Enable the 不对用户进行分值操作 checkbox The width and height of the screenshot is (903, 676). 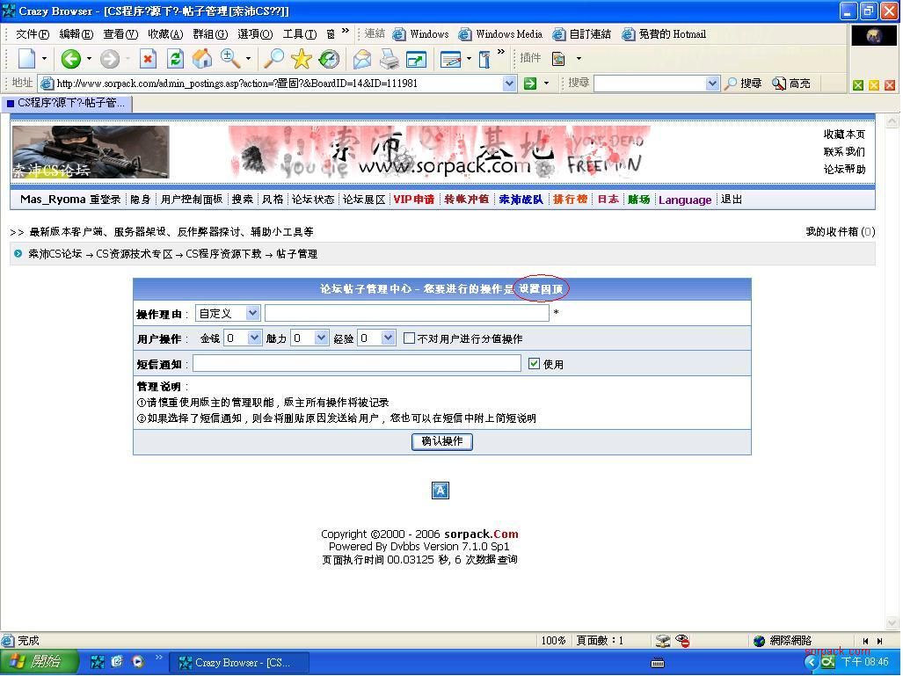coord(410,338)
